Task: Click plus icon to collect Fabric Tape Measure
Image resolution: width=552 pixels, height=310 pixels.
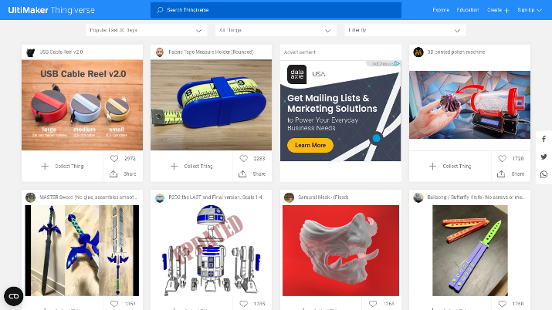Action: (174, 167)
